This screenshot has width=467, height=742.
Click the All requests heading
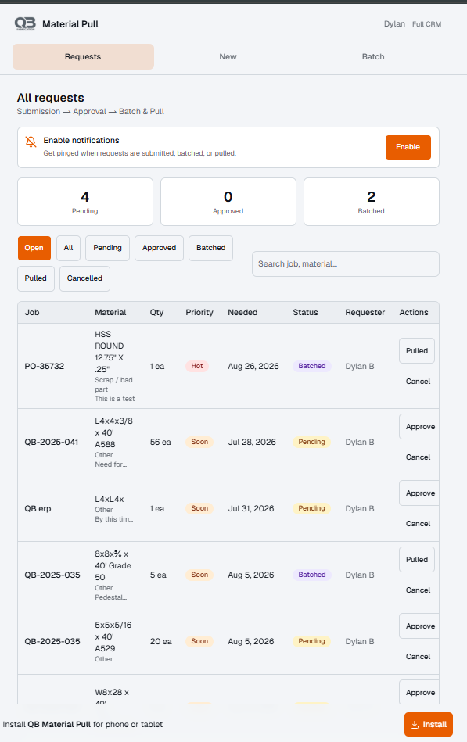tap(51, 98)
